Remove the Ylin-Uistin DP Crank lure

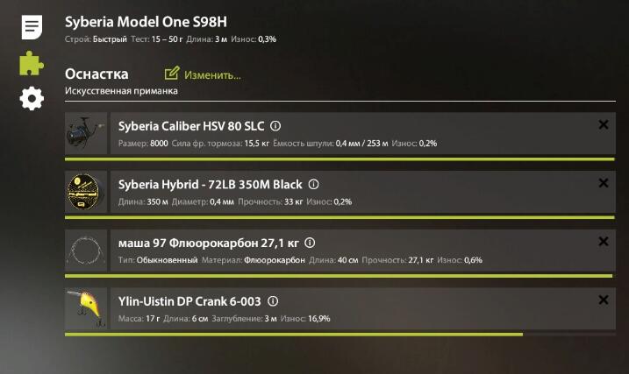tap(604, 300)
